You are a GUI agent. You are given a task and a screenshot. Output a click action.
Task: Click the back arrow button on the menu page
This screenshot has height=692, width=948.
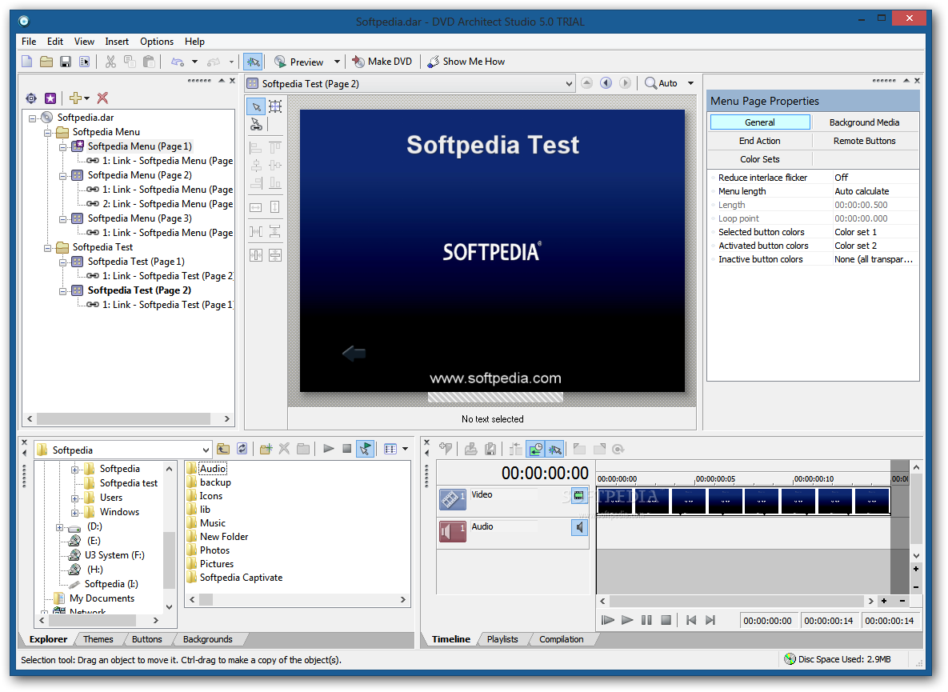pos(354,353)
